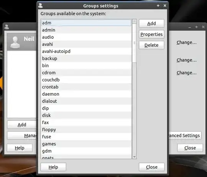Viewport: 207px width, 177px height.
Task: Click the scrollbar down arrow
Action: [x=135, y=157]
